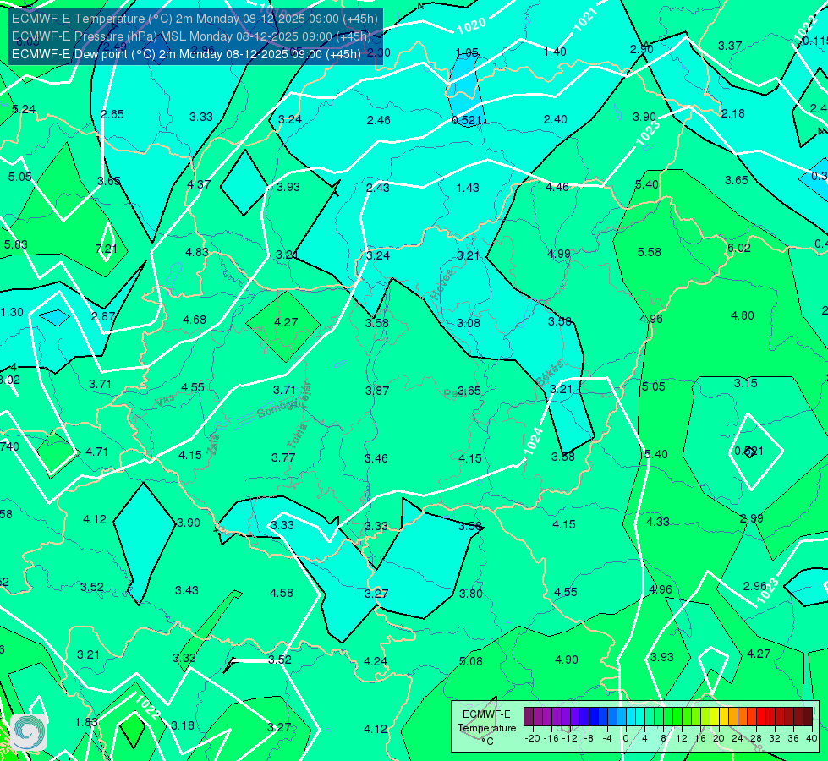Click the 3.18 temperature value

183,725
